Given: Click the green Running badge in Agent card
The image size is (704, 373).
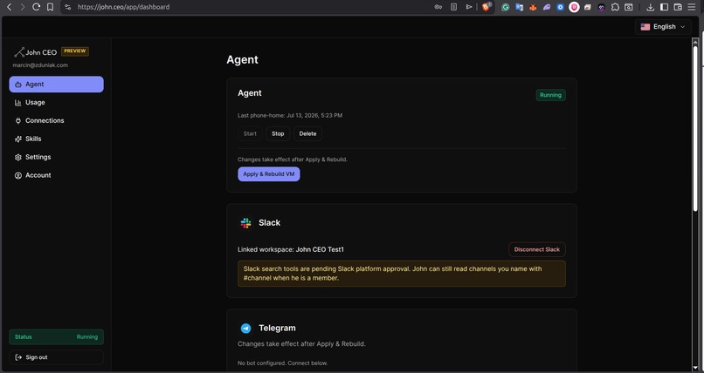Looking at the screenshot, I should tap(550, 95).
